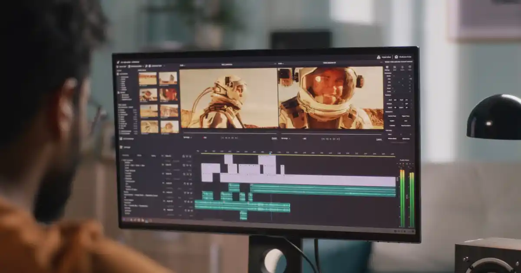The width and height of the screenshot is (521, 273).
Task: Open the last tab icon in the properties panel
Action: [x=410, y=67]
